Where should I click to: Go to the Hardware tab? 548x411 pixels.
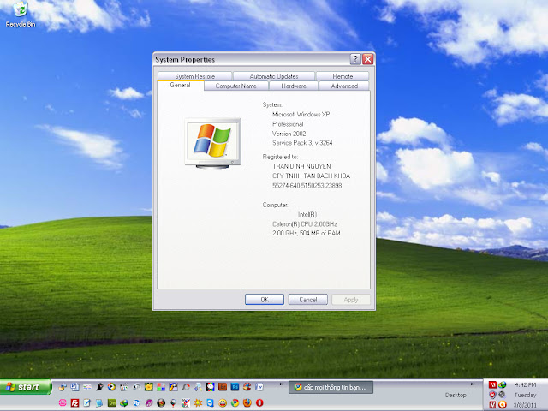pyautogui.click(x=294, y=86)
